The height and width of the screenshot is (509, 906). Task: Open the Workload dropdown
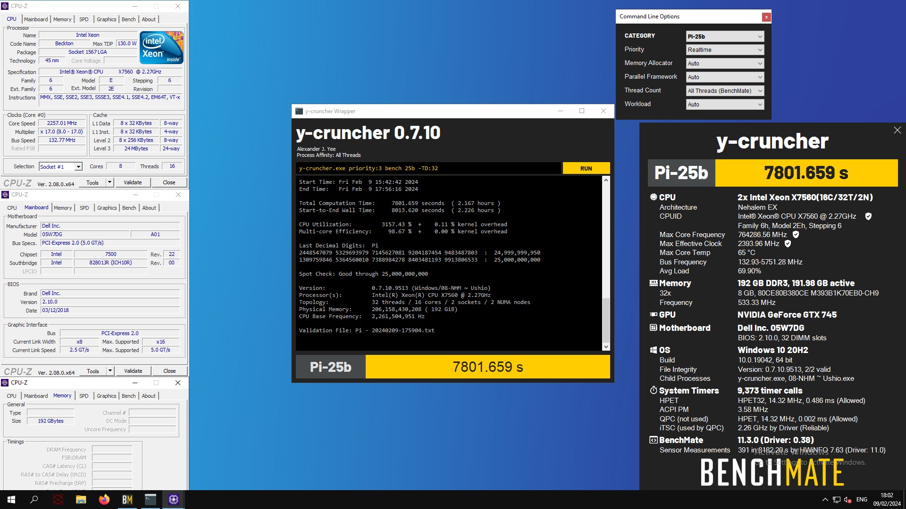pos(724,105)
